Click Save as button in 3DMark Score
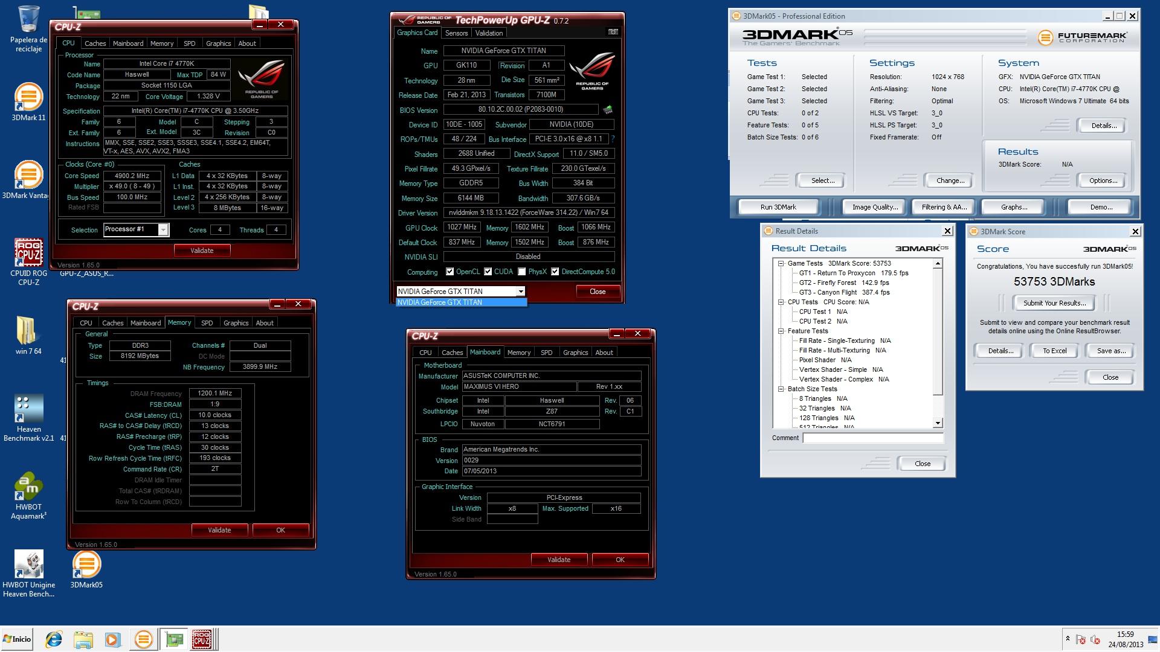The width and height of the screenshot is (1160, 652). coord(1111,351)
